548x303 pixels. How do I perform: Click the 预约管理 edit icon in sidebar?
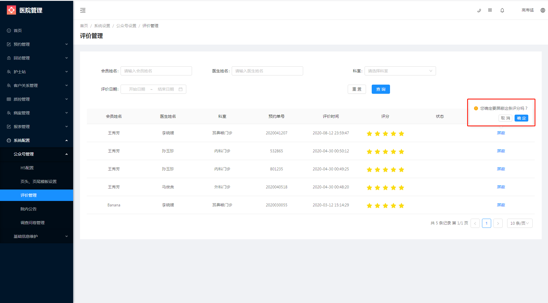(9, 44)
